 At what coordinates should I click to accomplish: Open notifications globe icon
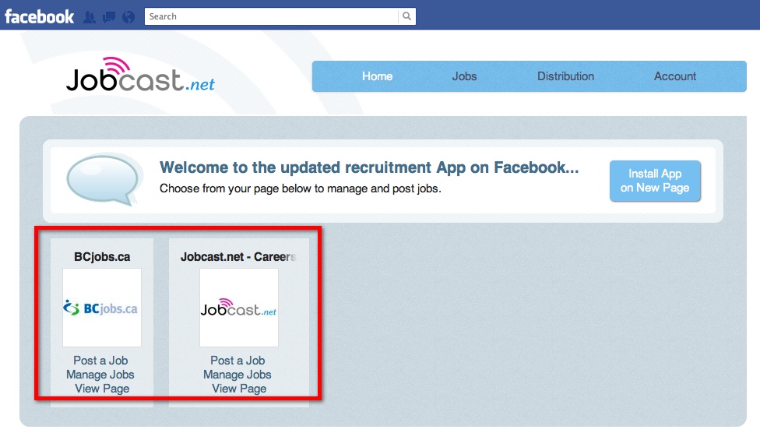[128, 17]
